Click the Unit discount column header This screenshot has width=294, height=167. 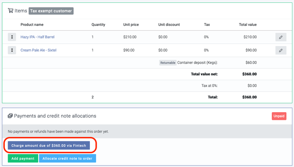click(170, 25)
